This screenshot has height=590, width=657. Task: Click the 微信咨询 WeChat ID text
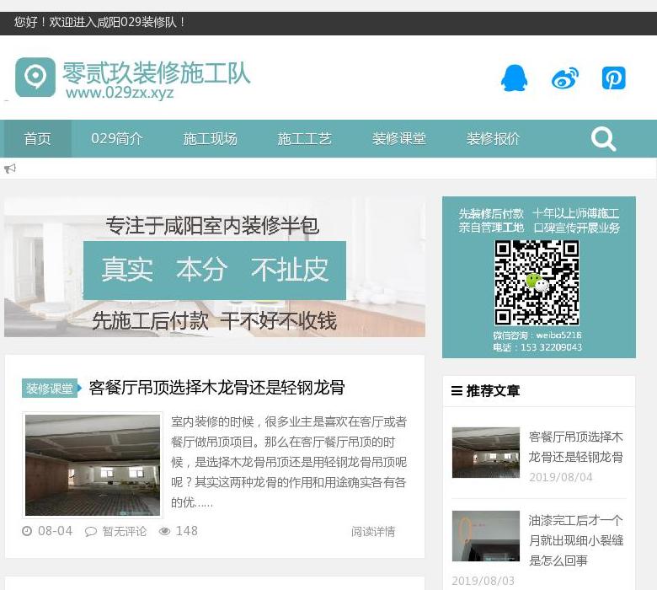tap(537, 335)
